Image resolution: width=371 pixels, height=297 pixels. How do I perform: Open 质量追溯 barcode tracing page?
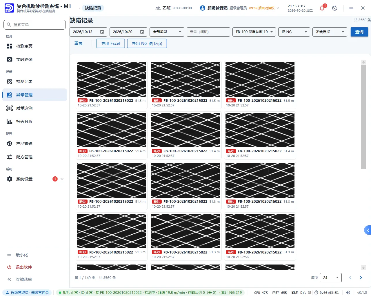(x=35, y=108)
